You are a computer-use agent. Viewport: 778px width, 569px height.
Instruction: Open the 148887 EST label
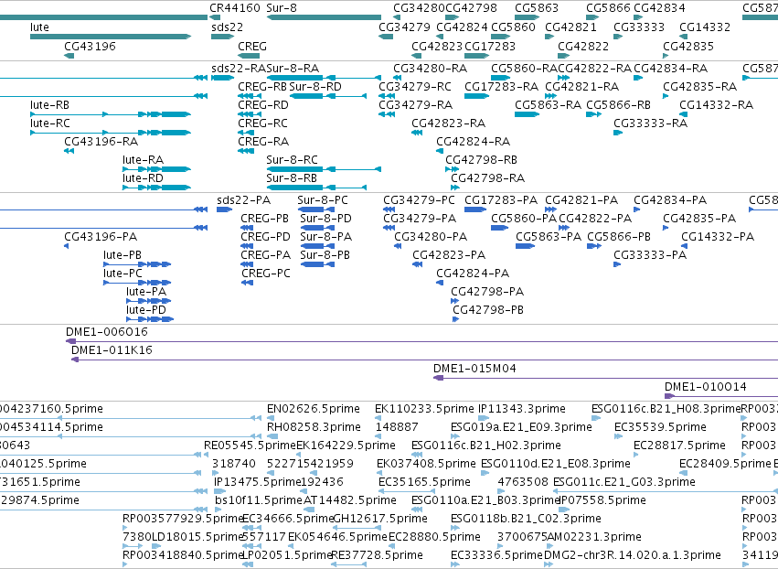point(397,427)
